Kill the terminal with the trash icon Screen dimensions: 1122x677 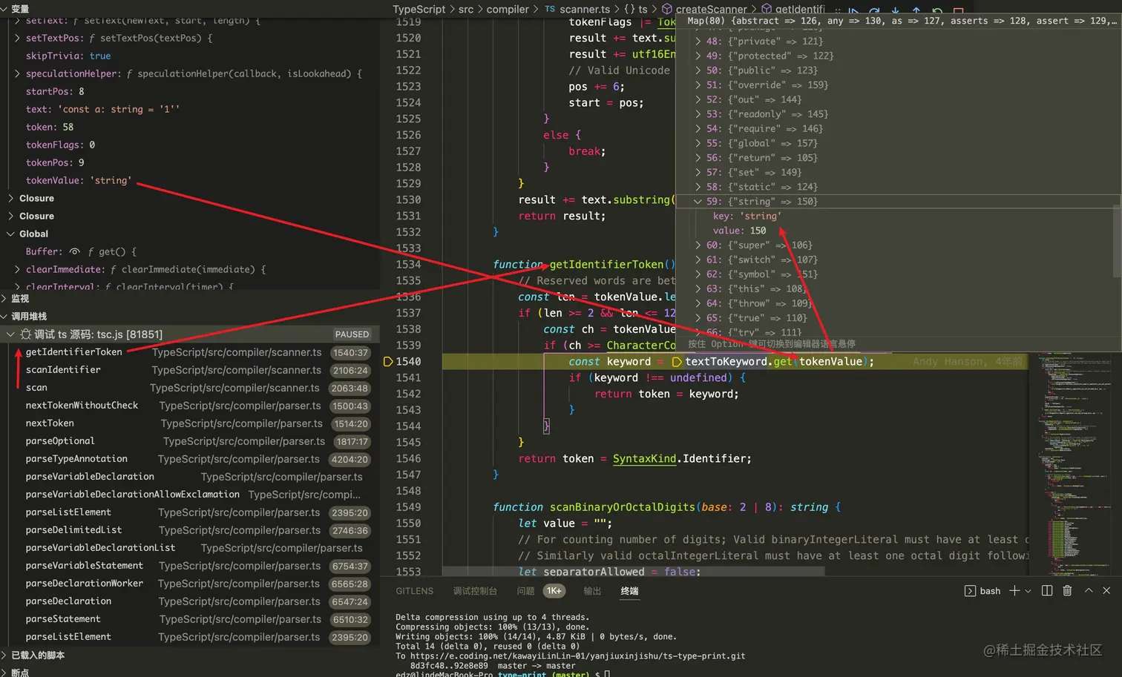click(1069, 591)
